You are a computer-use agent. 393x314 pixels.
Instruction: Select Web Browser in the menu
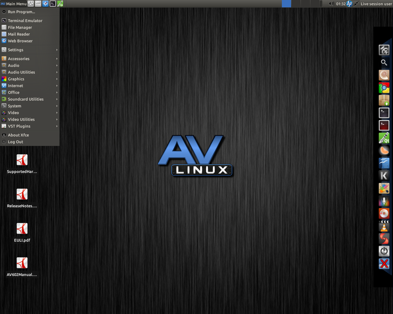(30, 41)
